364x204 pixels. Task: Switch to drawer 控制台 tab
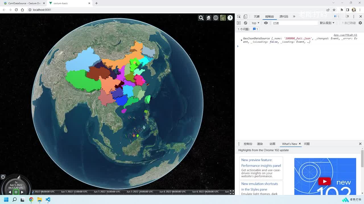click(248, 144)
